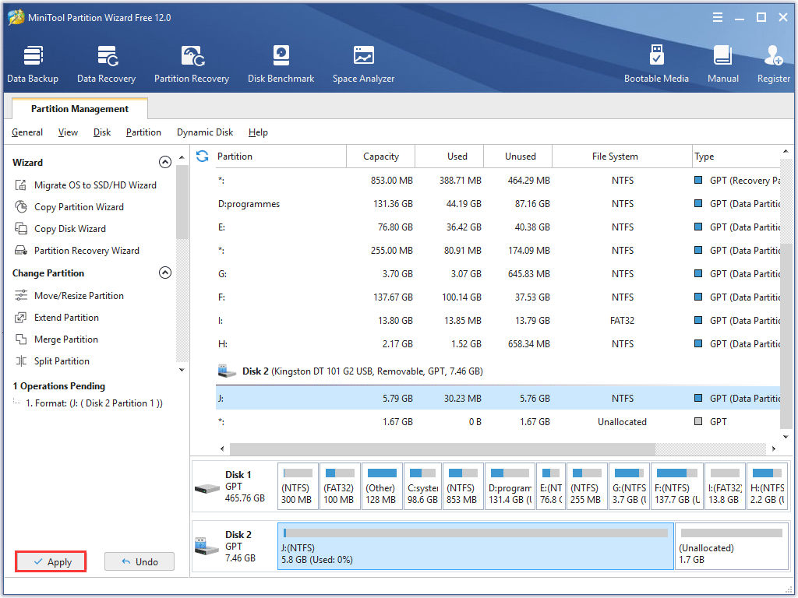Select the (Other) 128 MB block on Disk 1
The width and height of the screenshot is (798, 598).
tap(380, 487)
